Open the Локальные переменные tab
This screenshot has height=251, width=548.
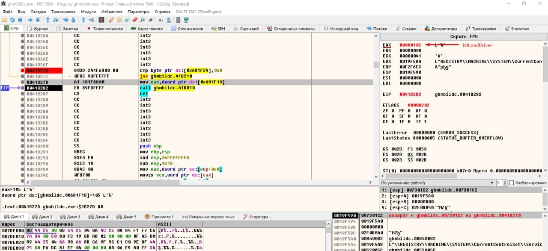(x=207, y=217)
